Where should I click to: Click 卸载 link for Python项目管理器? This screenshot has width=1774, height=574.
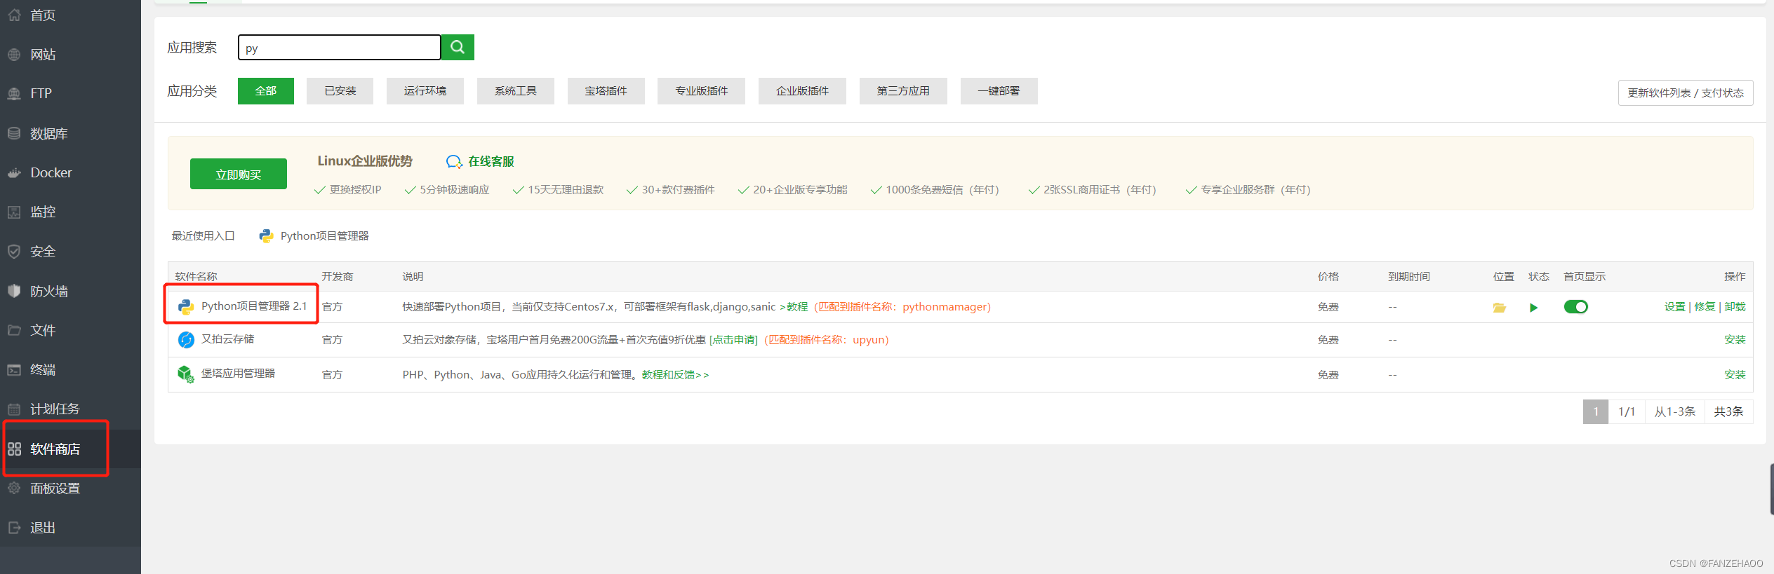[x=1735, y=307]
